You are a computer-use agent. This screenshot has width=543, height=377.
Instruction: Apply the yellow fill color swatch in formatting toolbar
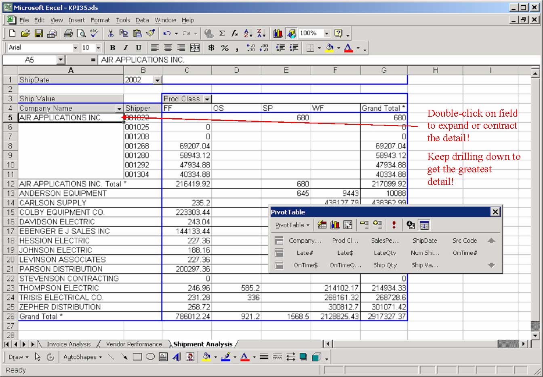coord(330,48)
